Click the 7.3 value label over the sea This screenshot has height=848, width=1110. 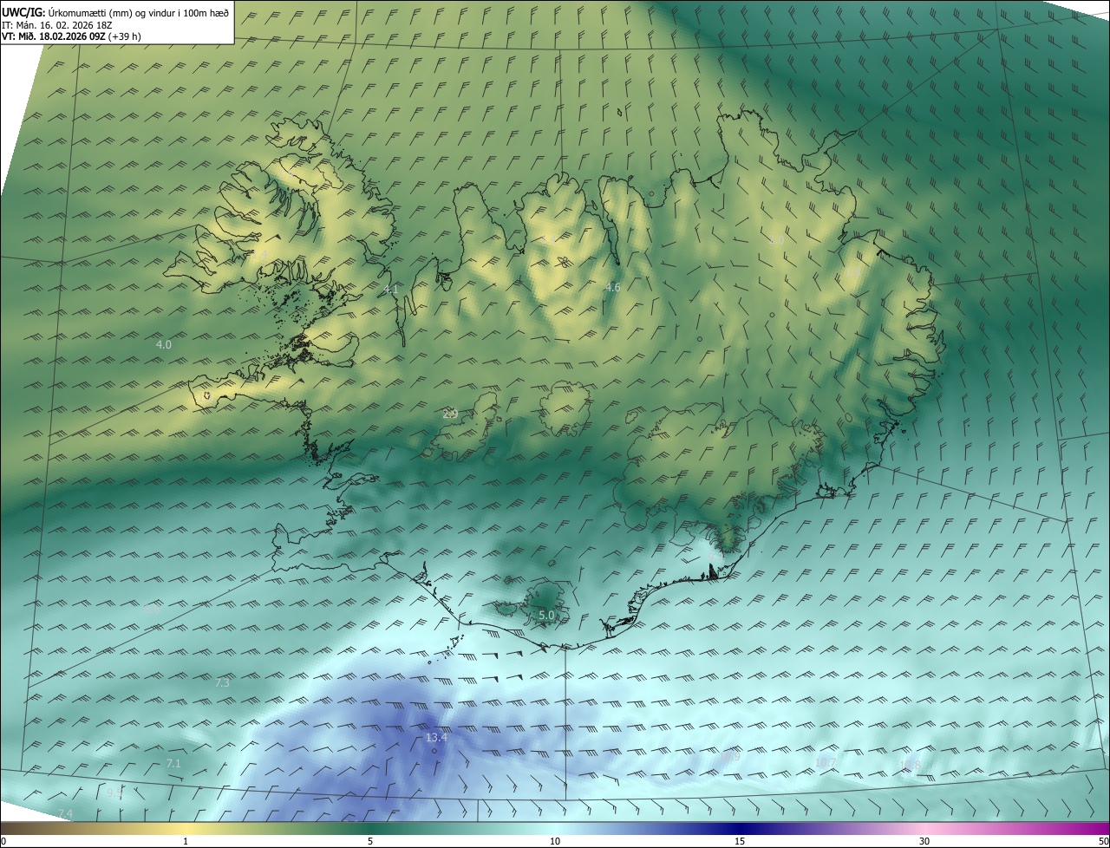coord(222,683)
